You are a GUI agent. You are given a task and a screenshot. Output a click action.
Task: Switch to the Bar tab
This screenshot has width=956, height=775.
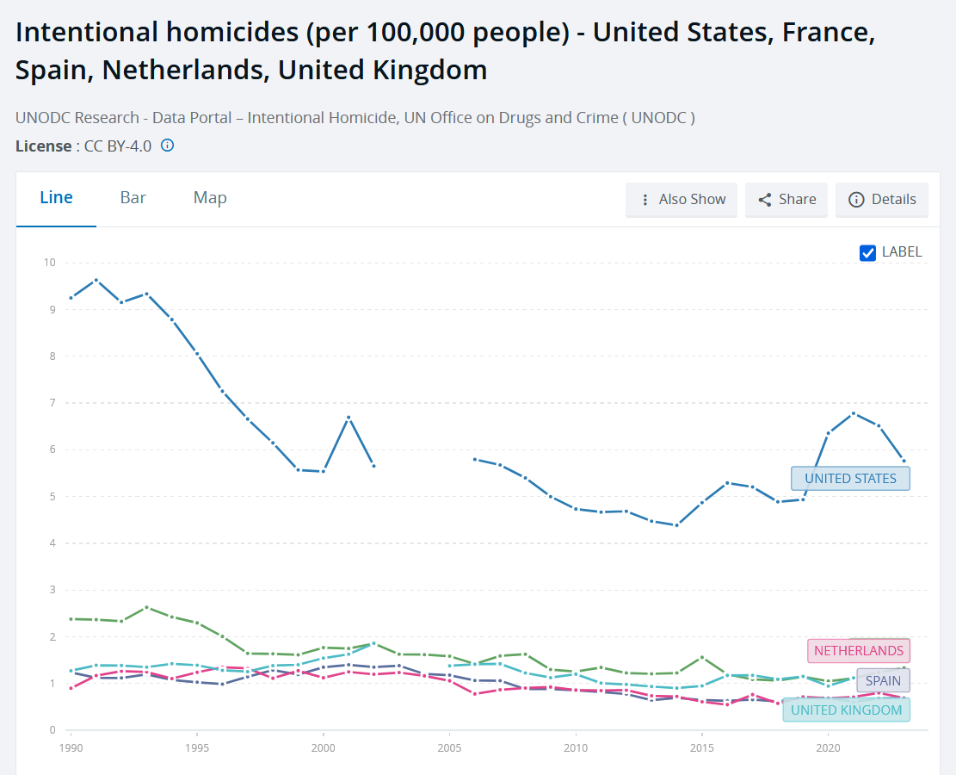coord(133,198)
